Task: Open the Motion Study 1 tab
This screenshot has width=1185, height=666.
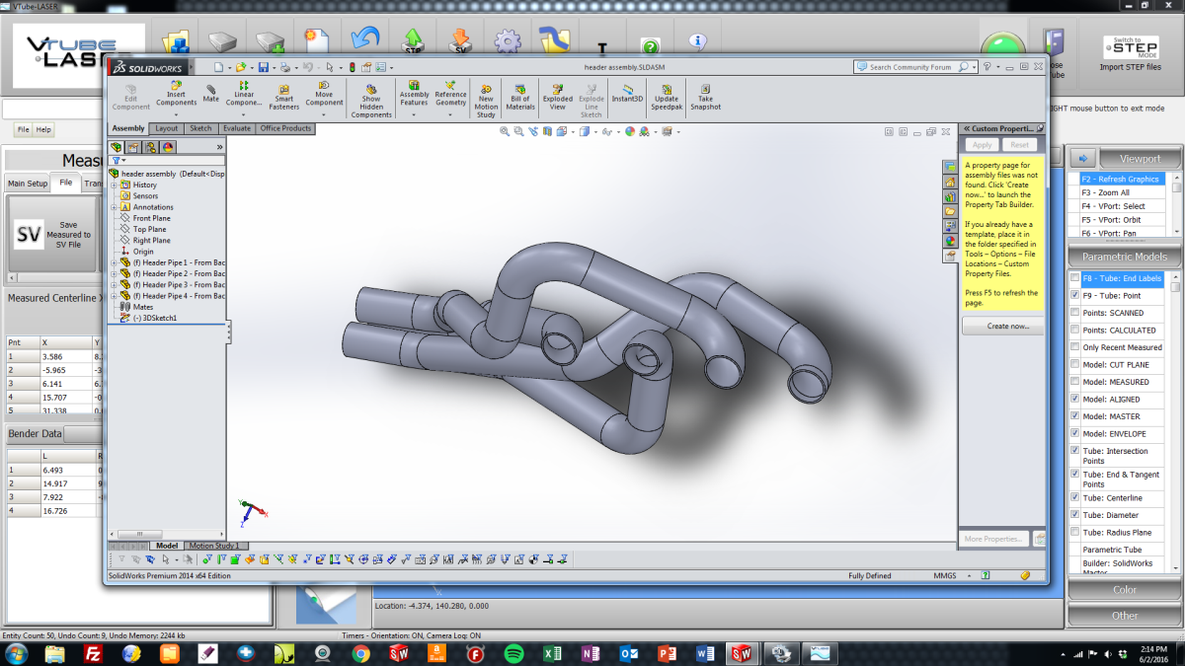Action: (x=213, y=546)
